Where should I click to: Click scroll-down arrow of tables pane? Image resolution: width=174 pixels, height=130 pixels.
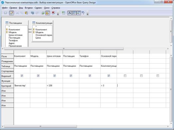point(171,46)
